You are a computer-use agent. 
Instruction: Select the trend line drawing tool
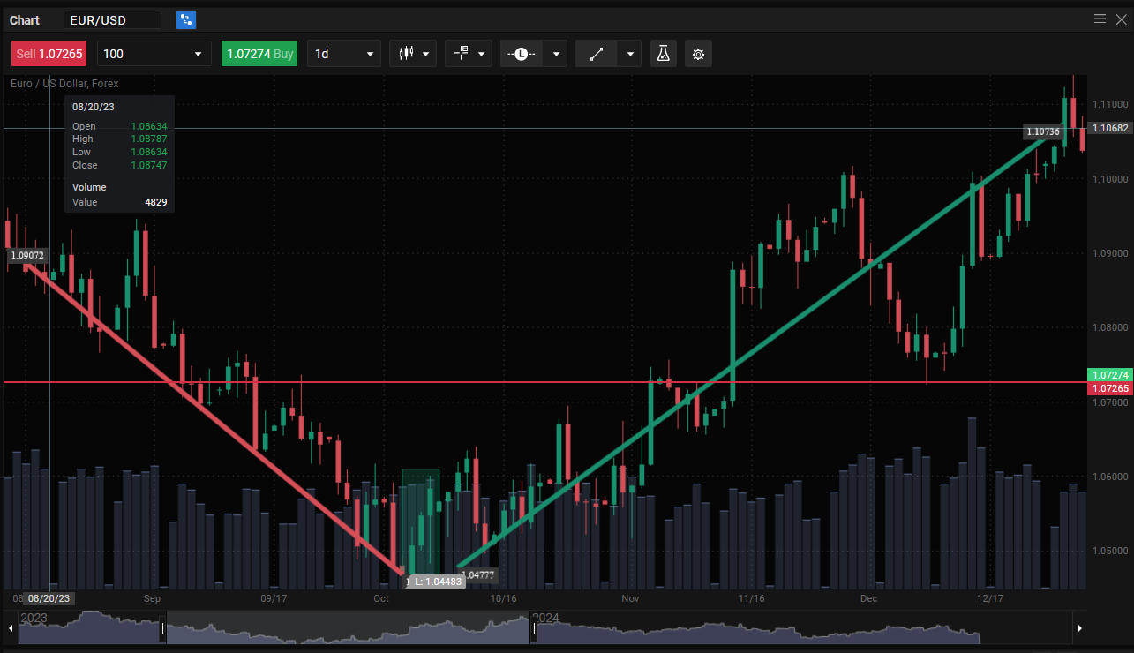tap(597, 54)
